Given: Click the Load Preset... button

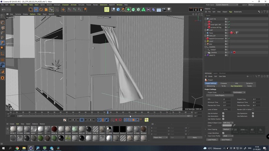Looking at the screenshot, I should pos(212,140).
